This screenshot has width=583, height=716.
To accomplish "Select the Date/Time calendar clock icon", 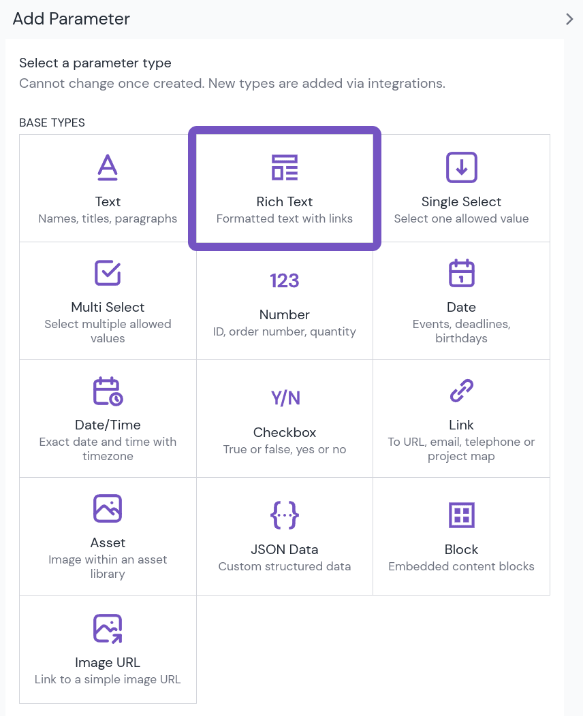I will 108,391.
